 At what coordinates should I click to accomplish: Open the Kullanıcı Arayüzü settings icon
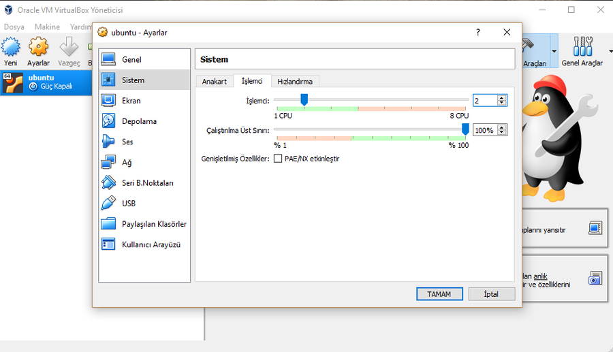tap(108, 244)
